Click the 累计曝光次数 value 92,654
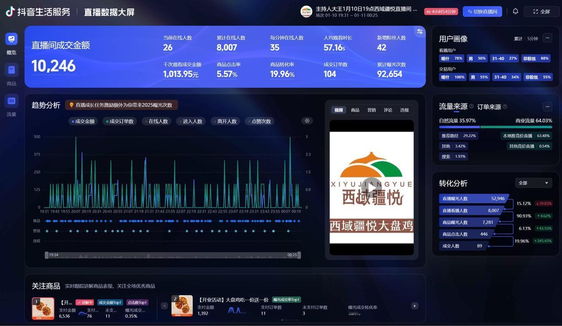Screen dimensions: 562x326 coord(390,74)
